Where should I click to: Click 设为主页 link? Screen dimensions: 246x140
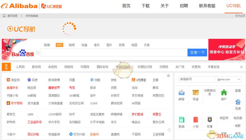[x=240, y=16]
